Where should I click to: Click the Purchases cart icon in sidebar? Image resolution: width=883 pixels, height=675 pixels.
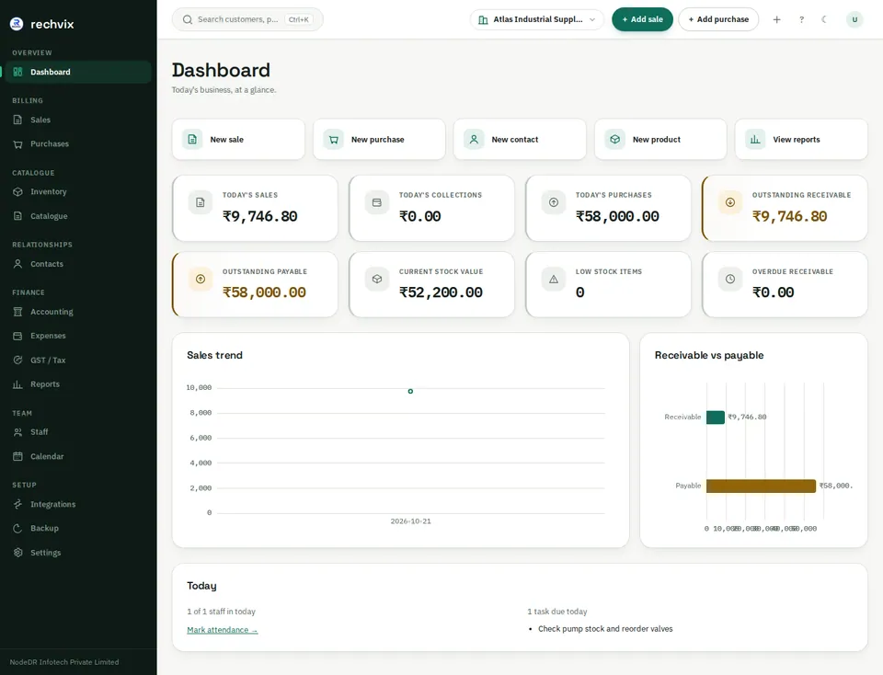tap(18, 144)
